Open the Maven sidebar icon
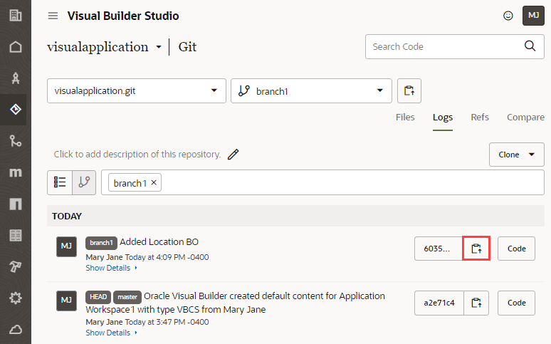 pos(16,172)
